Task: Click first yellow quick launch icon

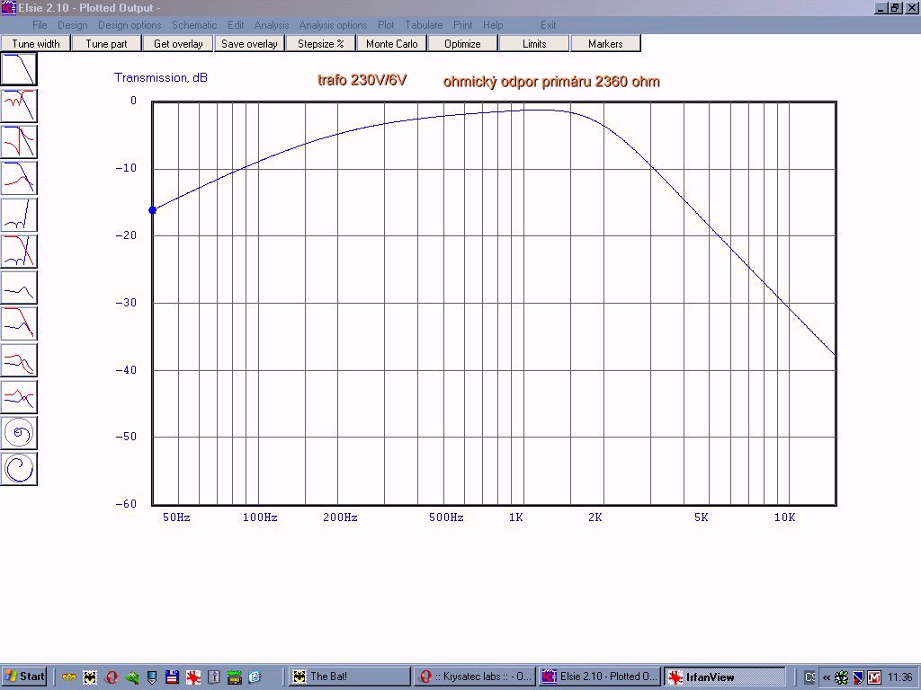Action: click(69, 677)
